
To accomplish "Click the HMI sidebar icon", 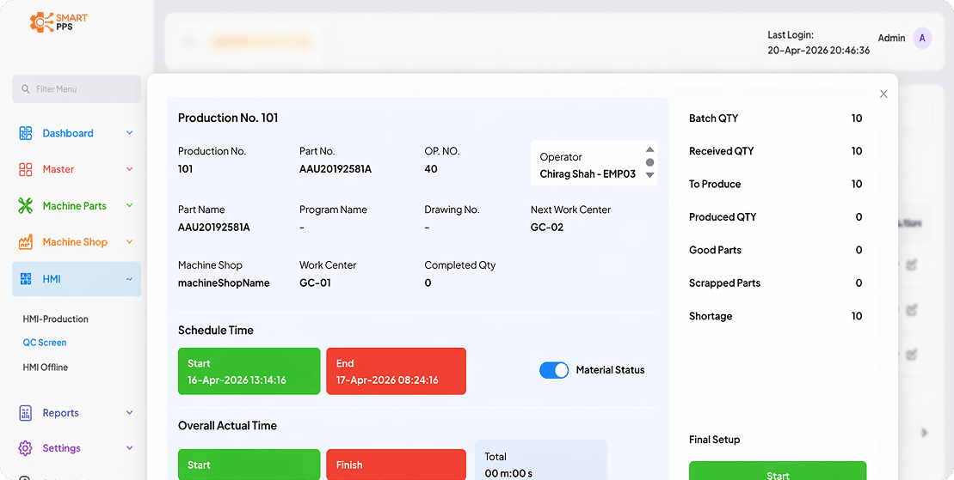I will point(26,279).
